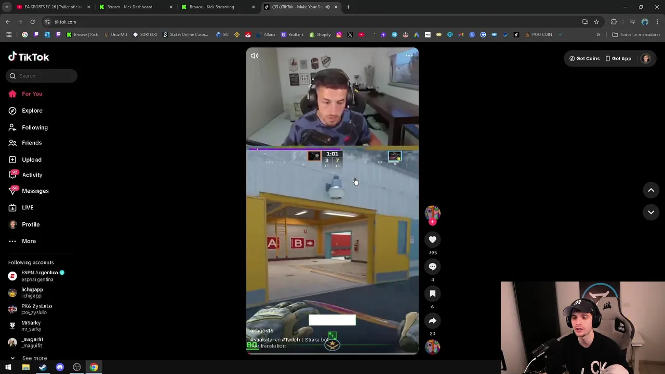
Task: Click Get App button
Action: click(x=618, y=59)
